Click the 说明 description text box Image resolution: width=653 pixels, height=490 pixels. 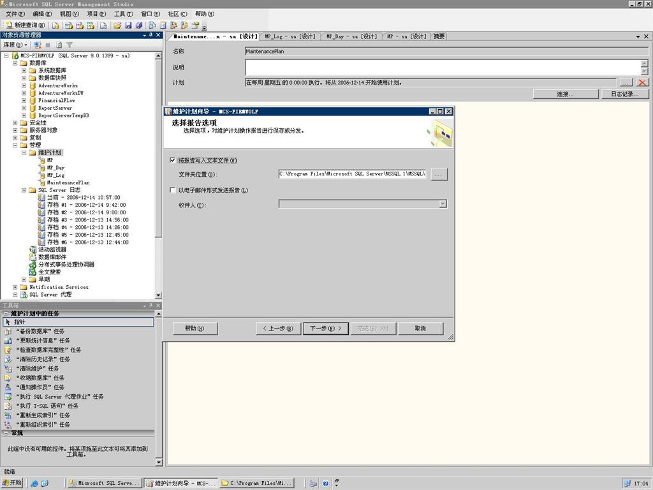[444, 68]
